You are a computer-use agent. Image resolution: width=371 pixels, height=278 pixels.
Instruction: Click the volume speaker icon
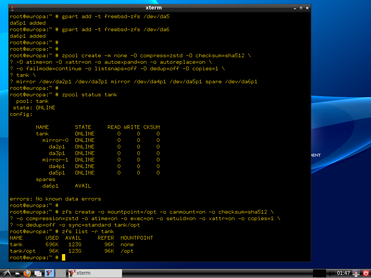pyautogui.click(x=331, y=273)
